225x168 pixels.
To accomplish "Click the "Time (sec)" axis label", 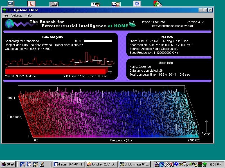I will 15,117.
